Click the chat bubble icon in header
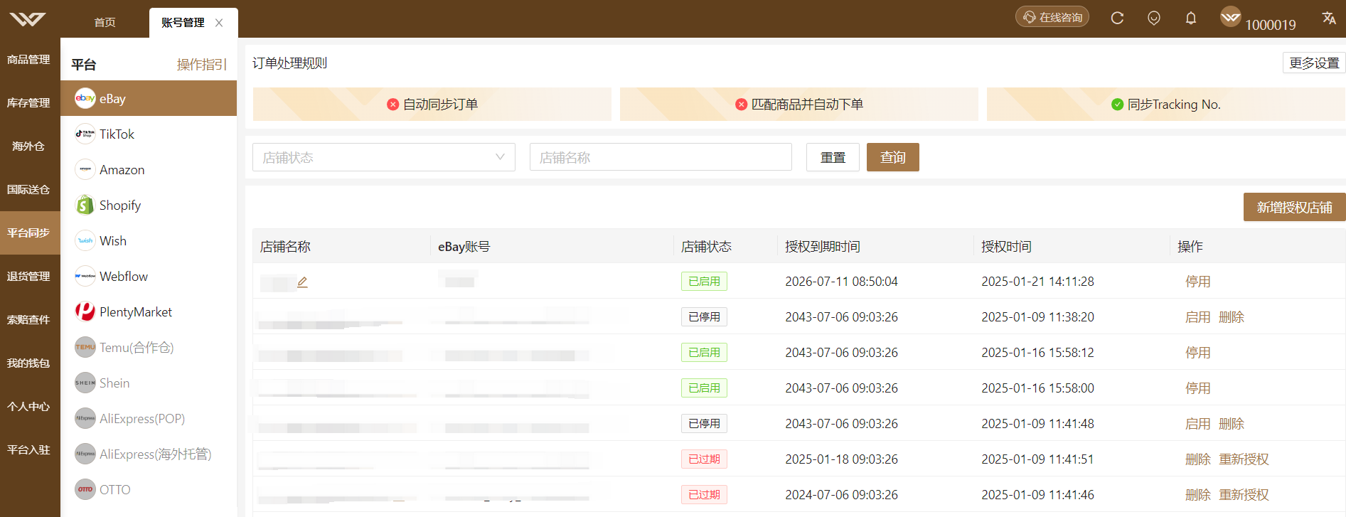This screenshot has height=517, width=1346. pyautogui.click(x=1154, y=18)
